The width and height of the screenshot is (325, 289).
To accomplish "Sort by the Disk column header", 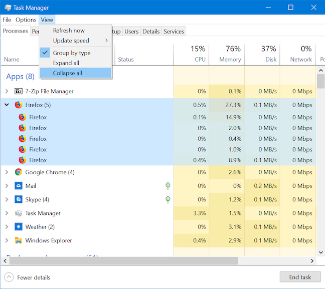I will coord(262,54).
